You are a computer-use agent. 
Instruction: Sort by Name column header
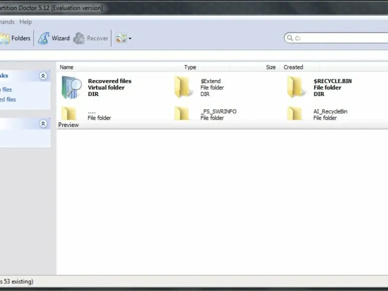coord(66,67)
